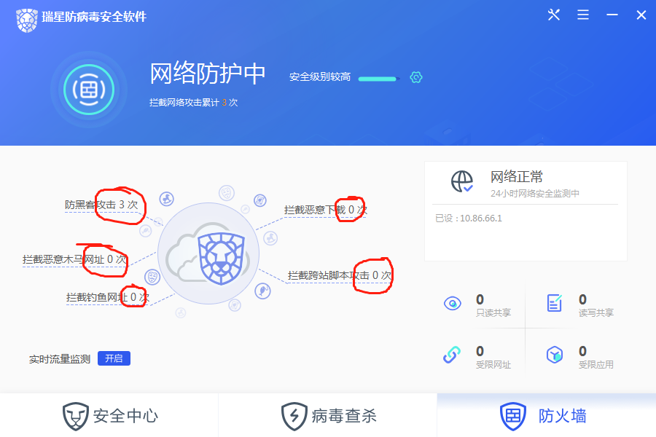The height and width of the screenshot is (437, 656).
Task: Click the read-write share document icon
Action: click(x=555, y=303)
